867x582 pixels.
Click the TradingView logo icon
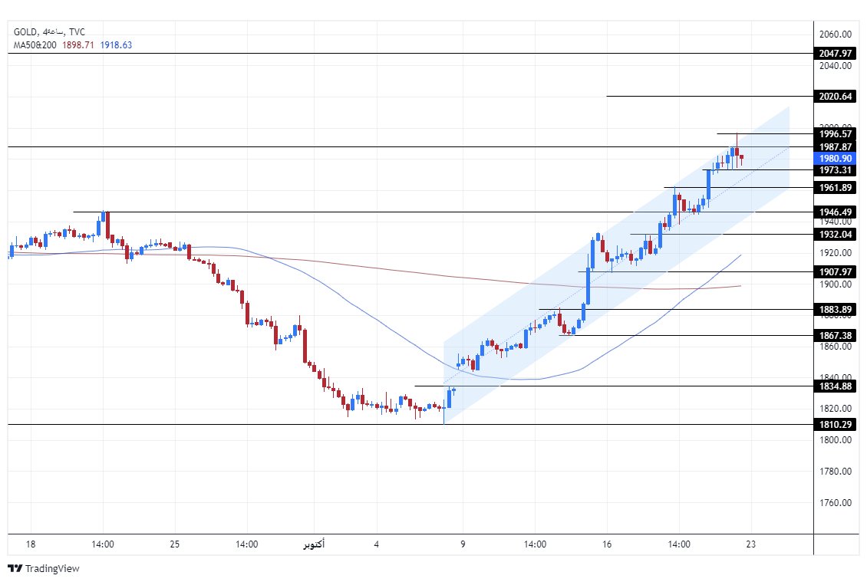(15, 568)
